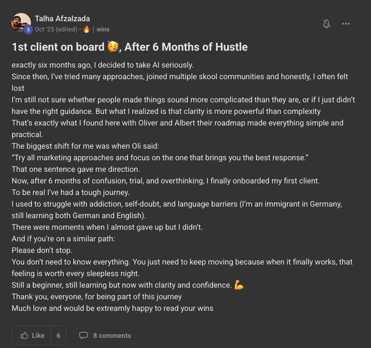
Task: Click the Oct '25 post date
Action: pos(43,29)
